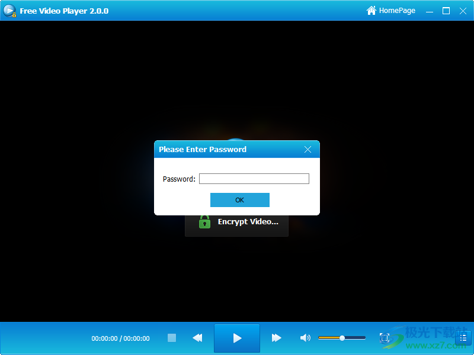Click the Free Video Player logo icon
This screenshot has height=355, width=474.
(9, 10)
